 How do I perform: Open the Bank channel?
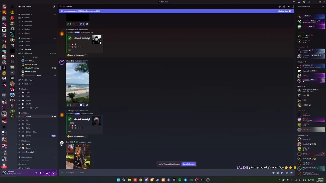pyautogui.click(x=37, y=144)
